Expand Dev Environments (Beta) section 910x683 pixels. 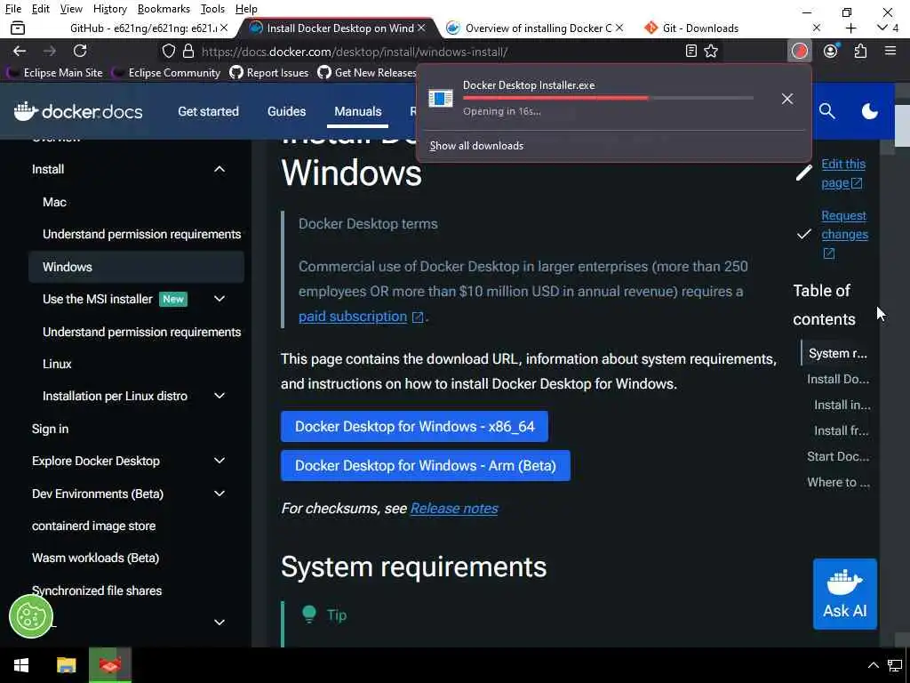coord(220,493)
